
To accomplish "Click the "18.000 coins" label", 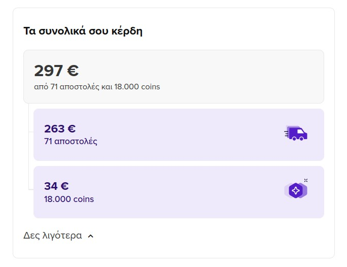I will (x=69, y=199).
